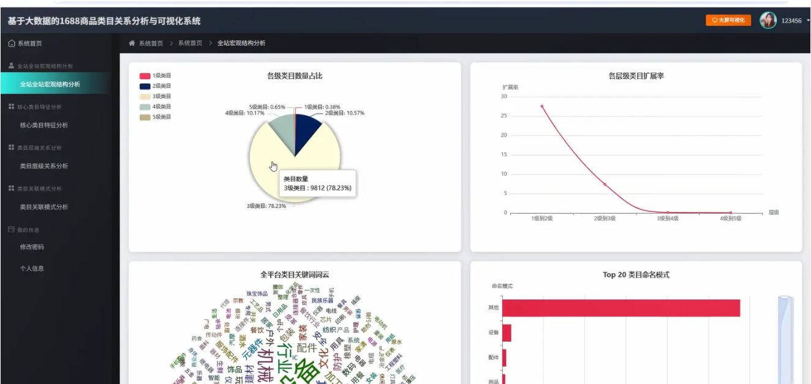Open the 大屏可视化 view
The width and height of the screenshot is (811, 384).
click(x=729, y=20)
